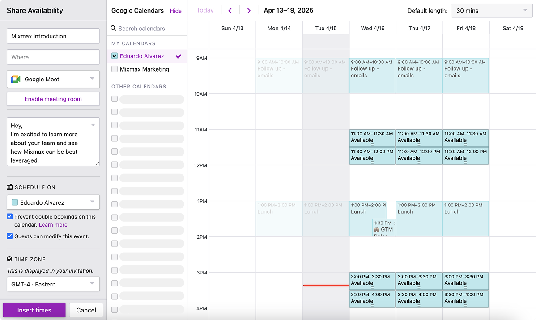Click the Mixmax Introduction title field
The height and width of the screenshot is (320, 536).
(53, 36)
